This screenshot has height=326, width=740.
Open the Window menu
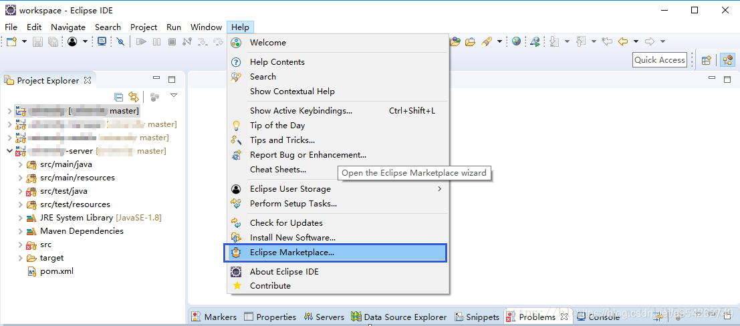point(207,27)
